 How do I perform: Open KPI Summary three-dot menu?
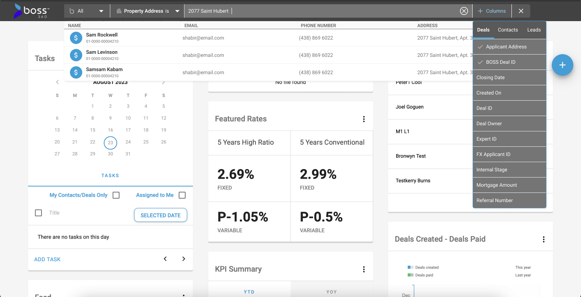[x=364, y=269]
